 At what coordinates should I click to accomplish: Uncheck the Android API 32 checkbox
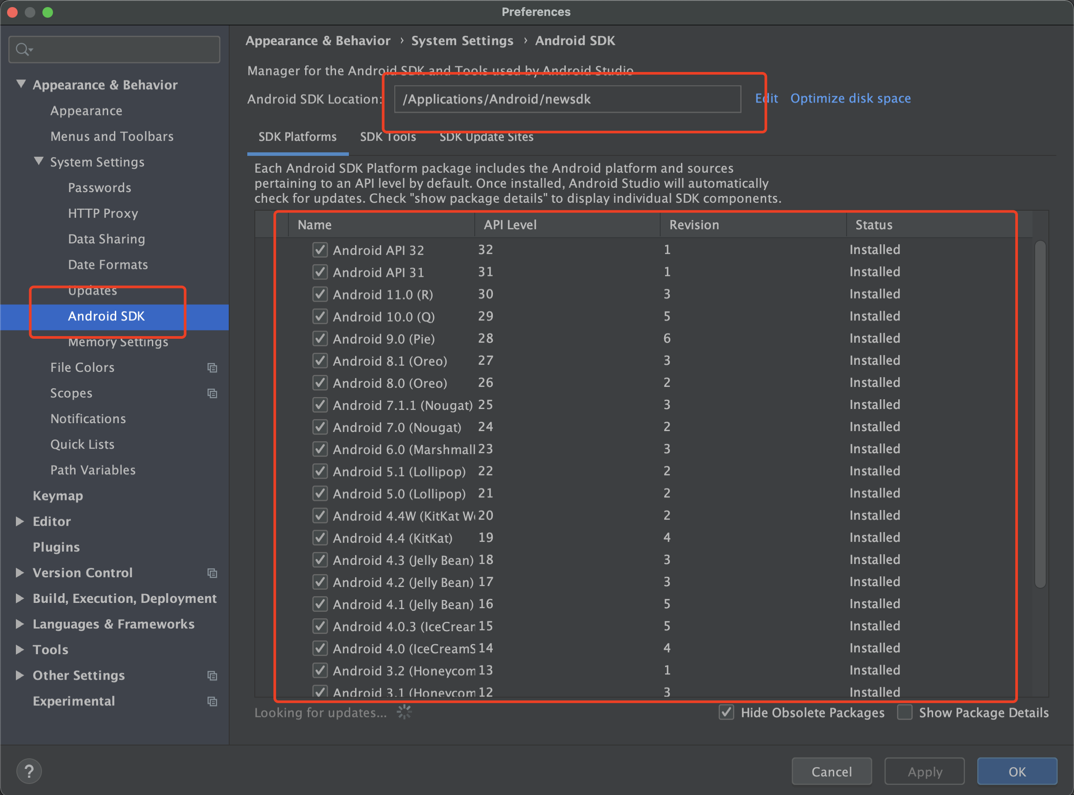[320, 250]
